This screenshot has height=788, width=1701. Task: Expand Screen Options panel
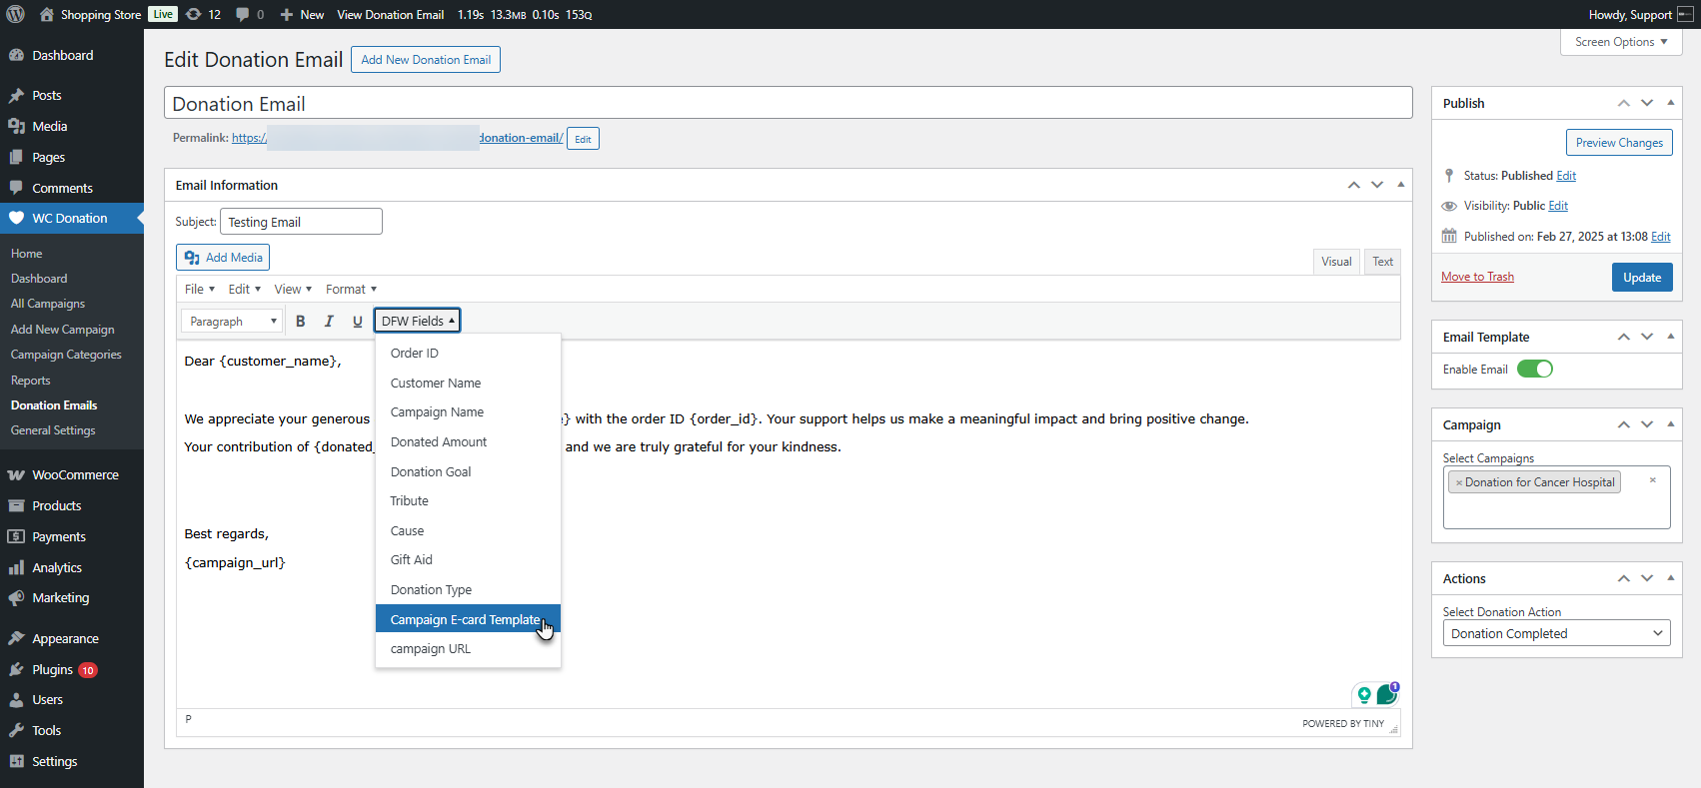tap(1621, 42)
